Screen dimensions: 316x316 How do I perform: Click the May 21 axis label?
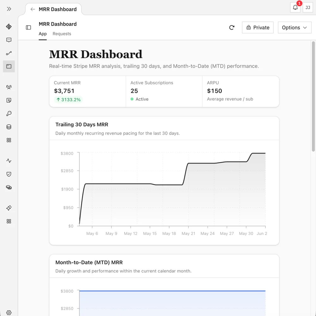click(189, 234)
